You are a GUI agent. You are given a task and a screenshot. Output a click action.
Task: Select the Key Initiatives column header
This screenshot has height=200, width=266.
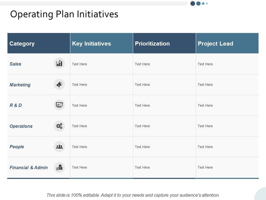(x=91, y=44)
